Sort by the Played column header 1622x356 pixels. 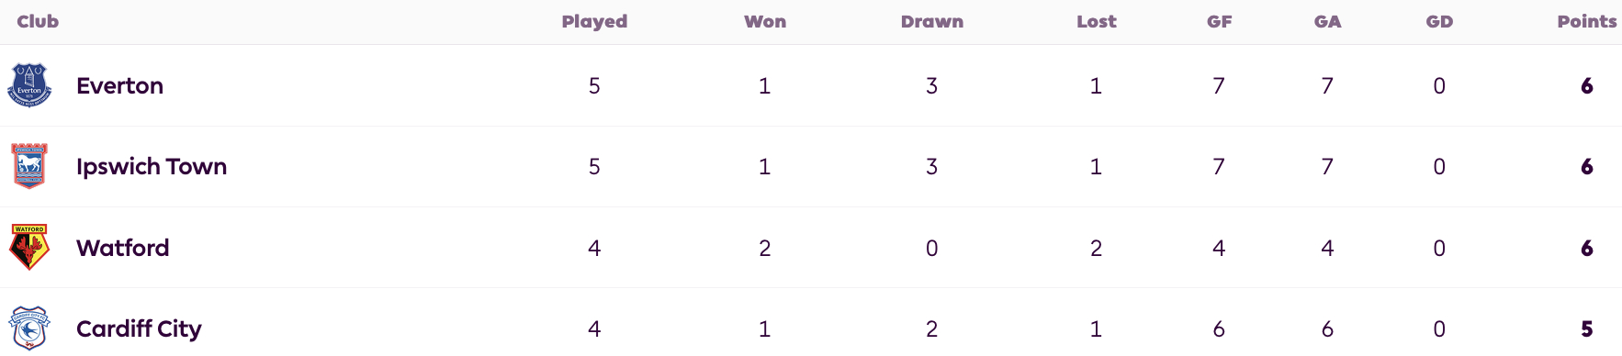click(594, 21)
